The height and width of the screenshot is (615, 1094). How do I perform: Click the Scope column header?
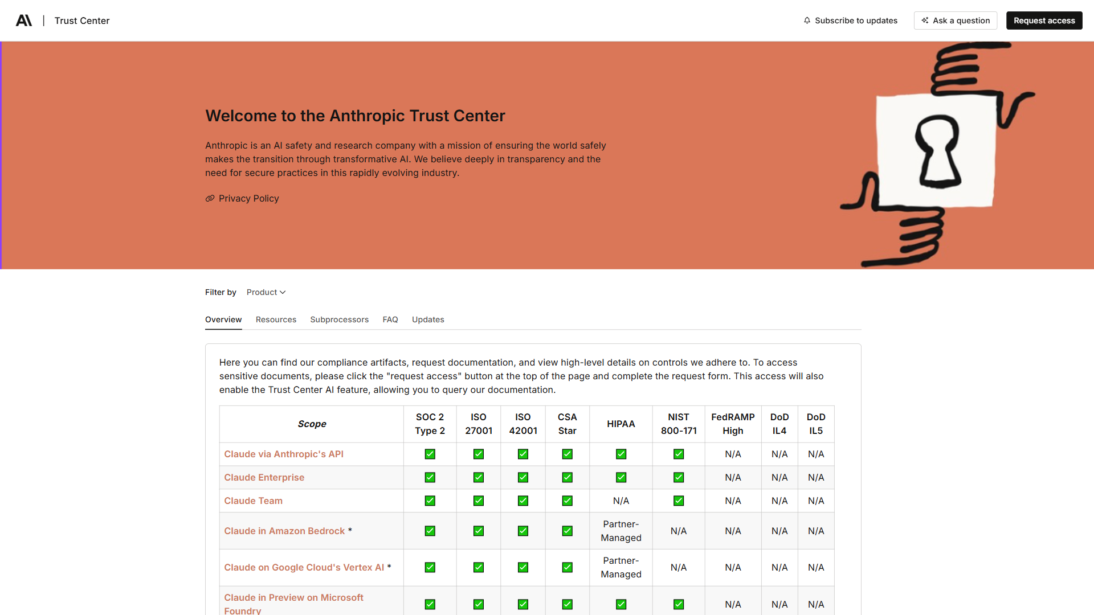click(312, 424)
